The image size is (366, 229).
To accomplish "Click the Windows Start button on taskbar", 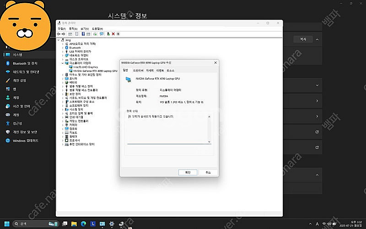I will [x=7, y=224].
